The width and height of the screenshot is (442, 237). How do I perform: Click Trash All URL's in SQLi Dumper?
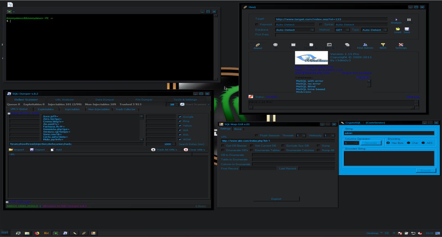coord(164,149)
